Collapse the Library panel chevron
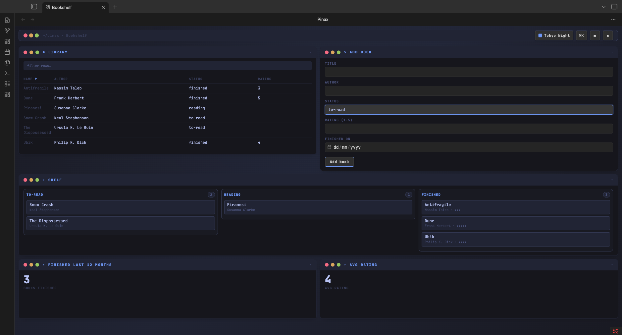The image size is (622, 335). pos(311,52)
